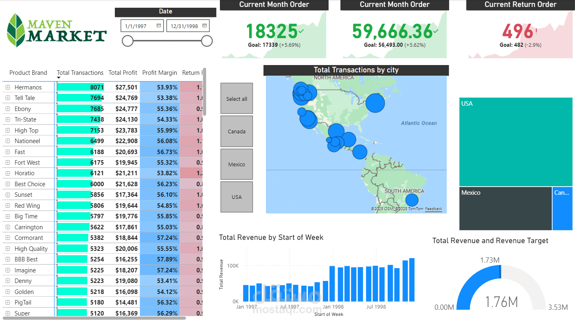Open the start date calendar picker icon
575x322 pixels.
pos(159,26)
